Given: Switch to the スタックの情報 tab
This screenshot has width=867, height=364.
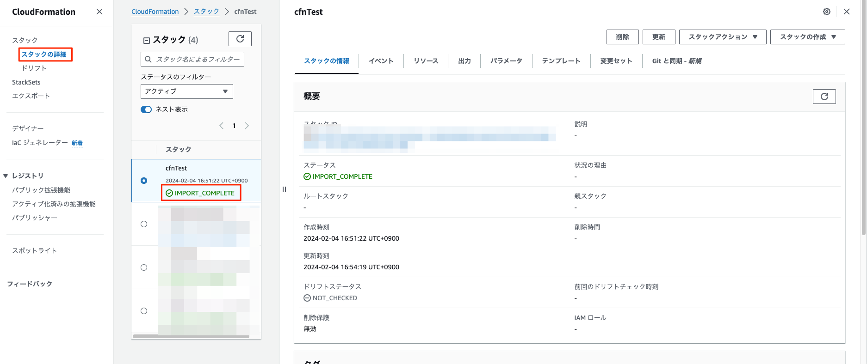Looking at the screenshot, I should pyautogui.click(x=327, y=61).
